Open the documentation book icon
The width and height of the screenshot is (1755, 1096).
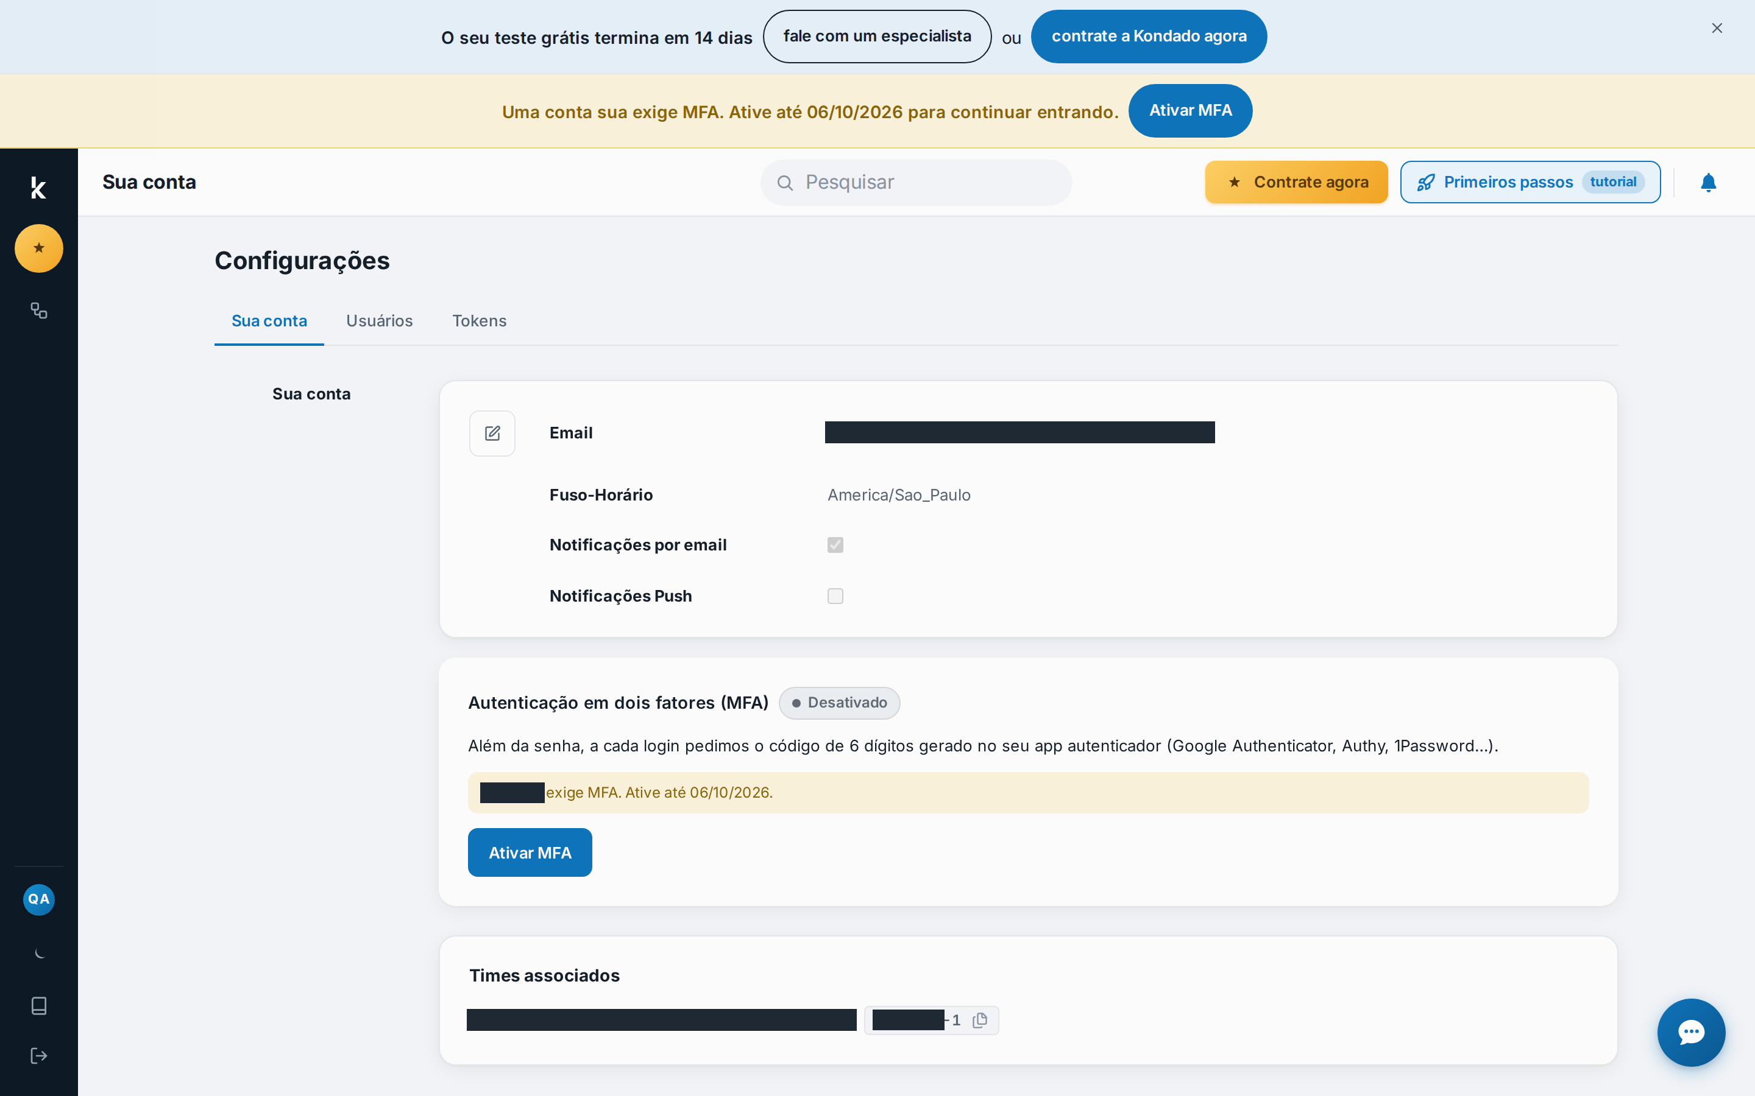point(38,1005)
